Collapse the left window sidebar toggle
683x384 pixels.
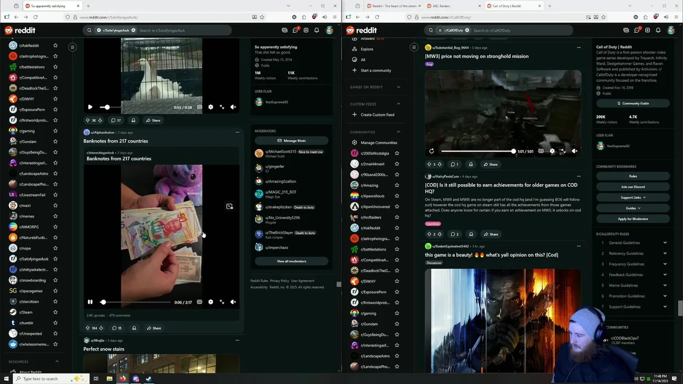coord(73,47)
